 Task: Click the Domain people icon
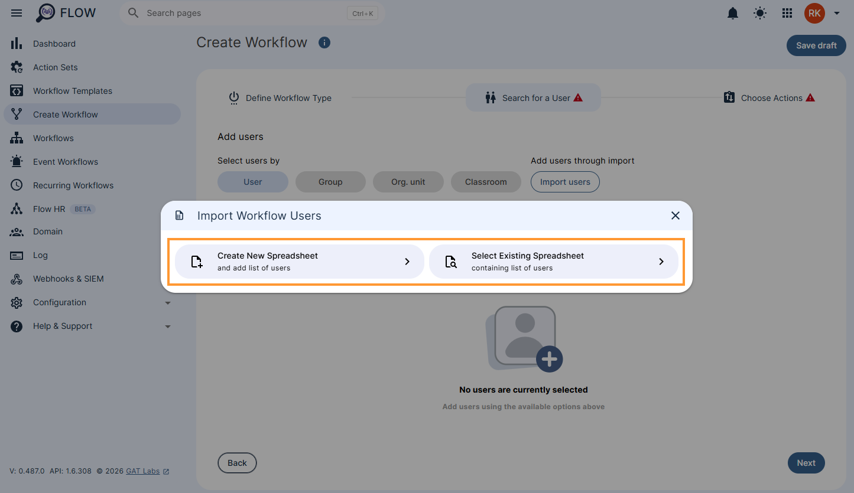point(17,231)
